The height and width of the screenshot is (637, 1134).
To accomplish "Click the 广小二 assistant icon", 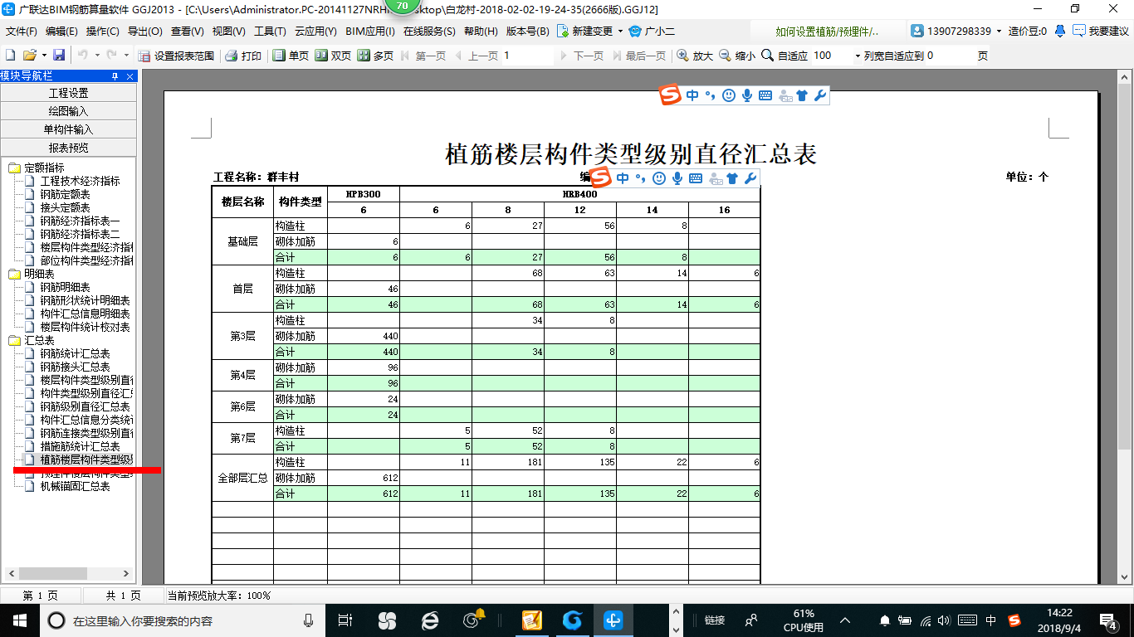I will tap(635, 32).
